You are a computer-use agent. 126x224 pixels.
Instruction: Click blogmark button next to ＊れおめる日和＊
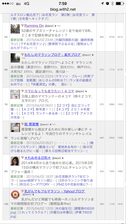[57, 158]
